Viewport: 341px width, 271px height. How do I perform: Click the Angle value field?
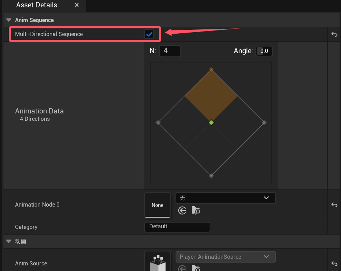coord(264,51)
